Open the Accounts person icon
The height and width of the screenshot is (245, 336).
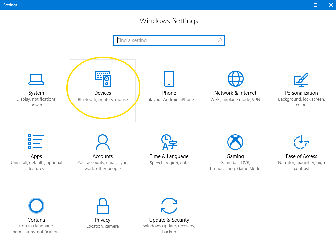pos(103,142)
